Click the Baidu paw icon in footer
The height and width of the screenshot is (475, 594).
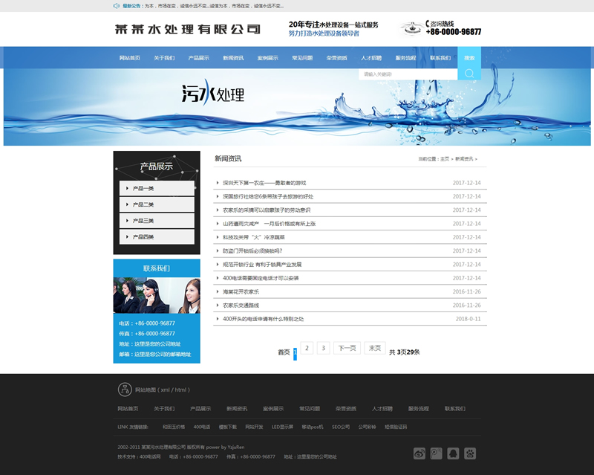[470, 453]
